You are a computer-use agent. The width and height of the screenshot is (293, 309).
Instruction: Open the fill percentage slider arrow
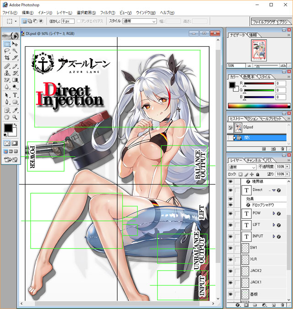(288, 174)
